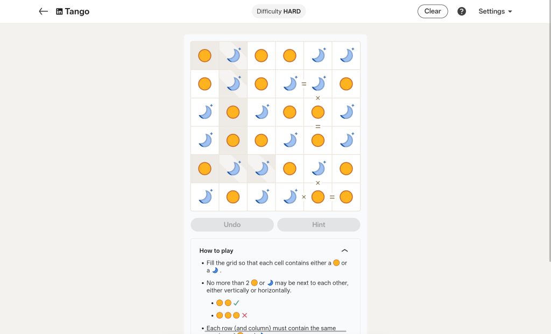Select the shaded moon cell in the second column, row two
The width and height of the screenshot is (551, 334).
232,83
